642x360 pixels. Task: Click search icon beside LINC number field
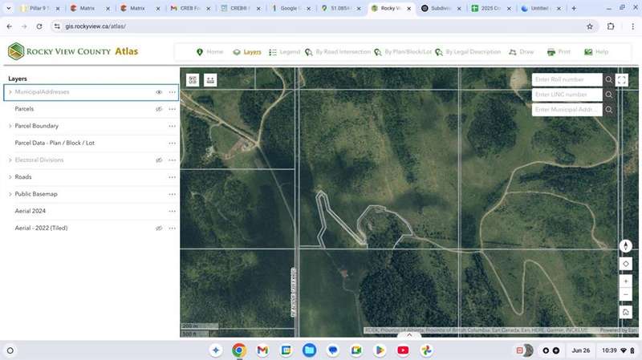[609, 95]
